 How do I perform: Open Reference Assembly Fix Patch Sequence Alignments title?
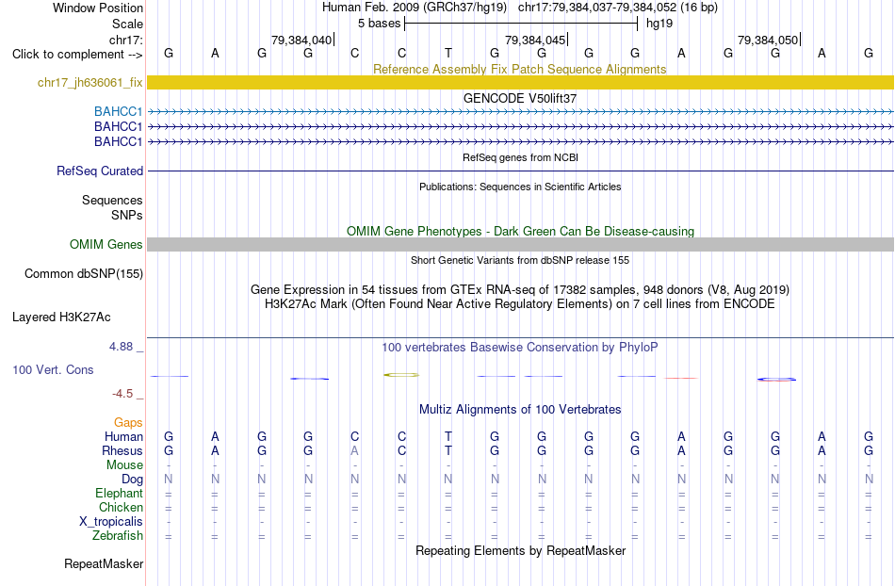(x=519, y=69)
